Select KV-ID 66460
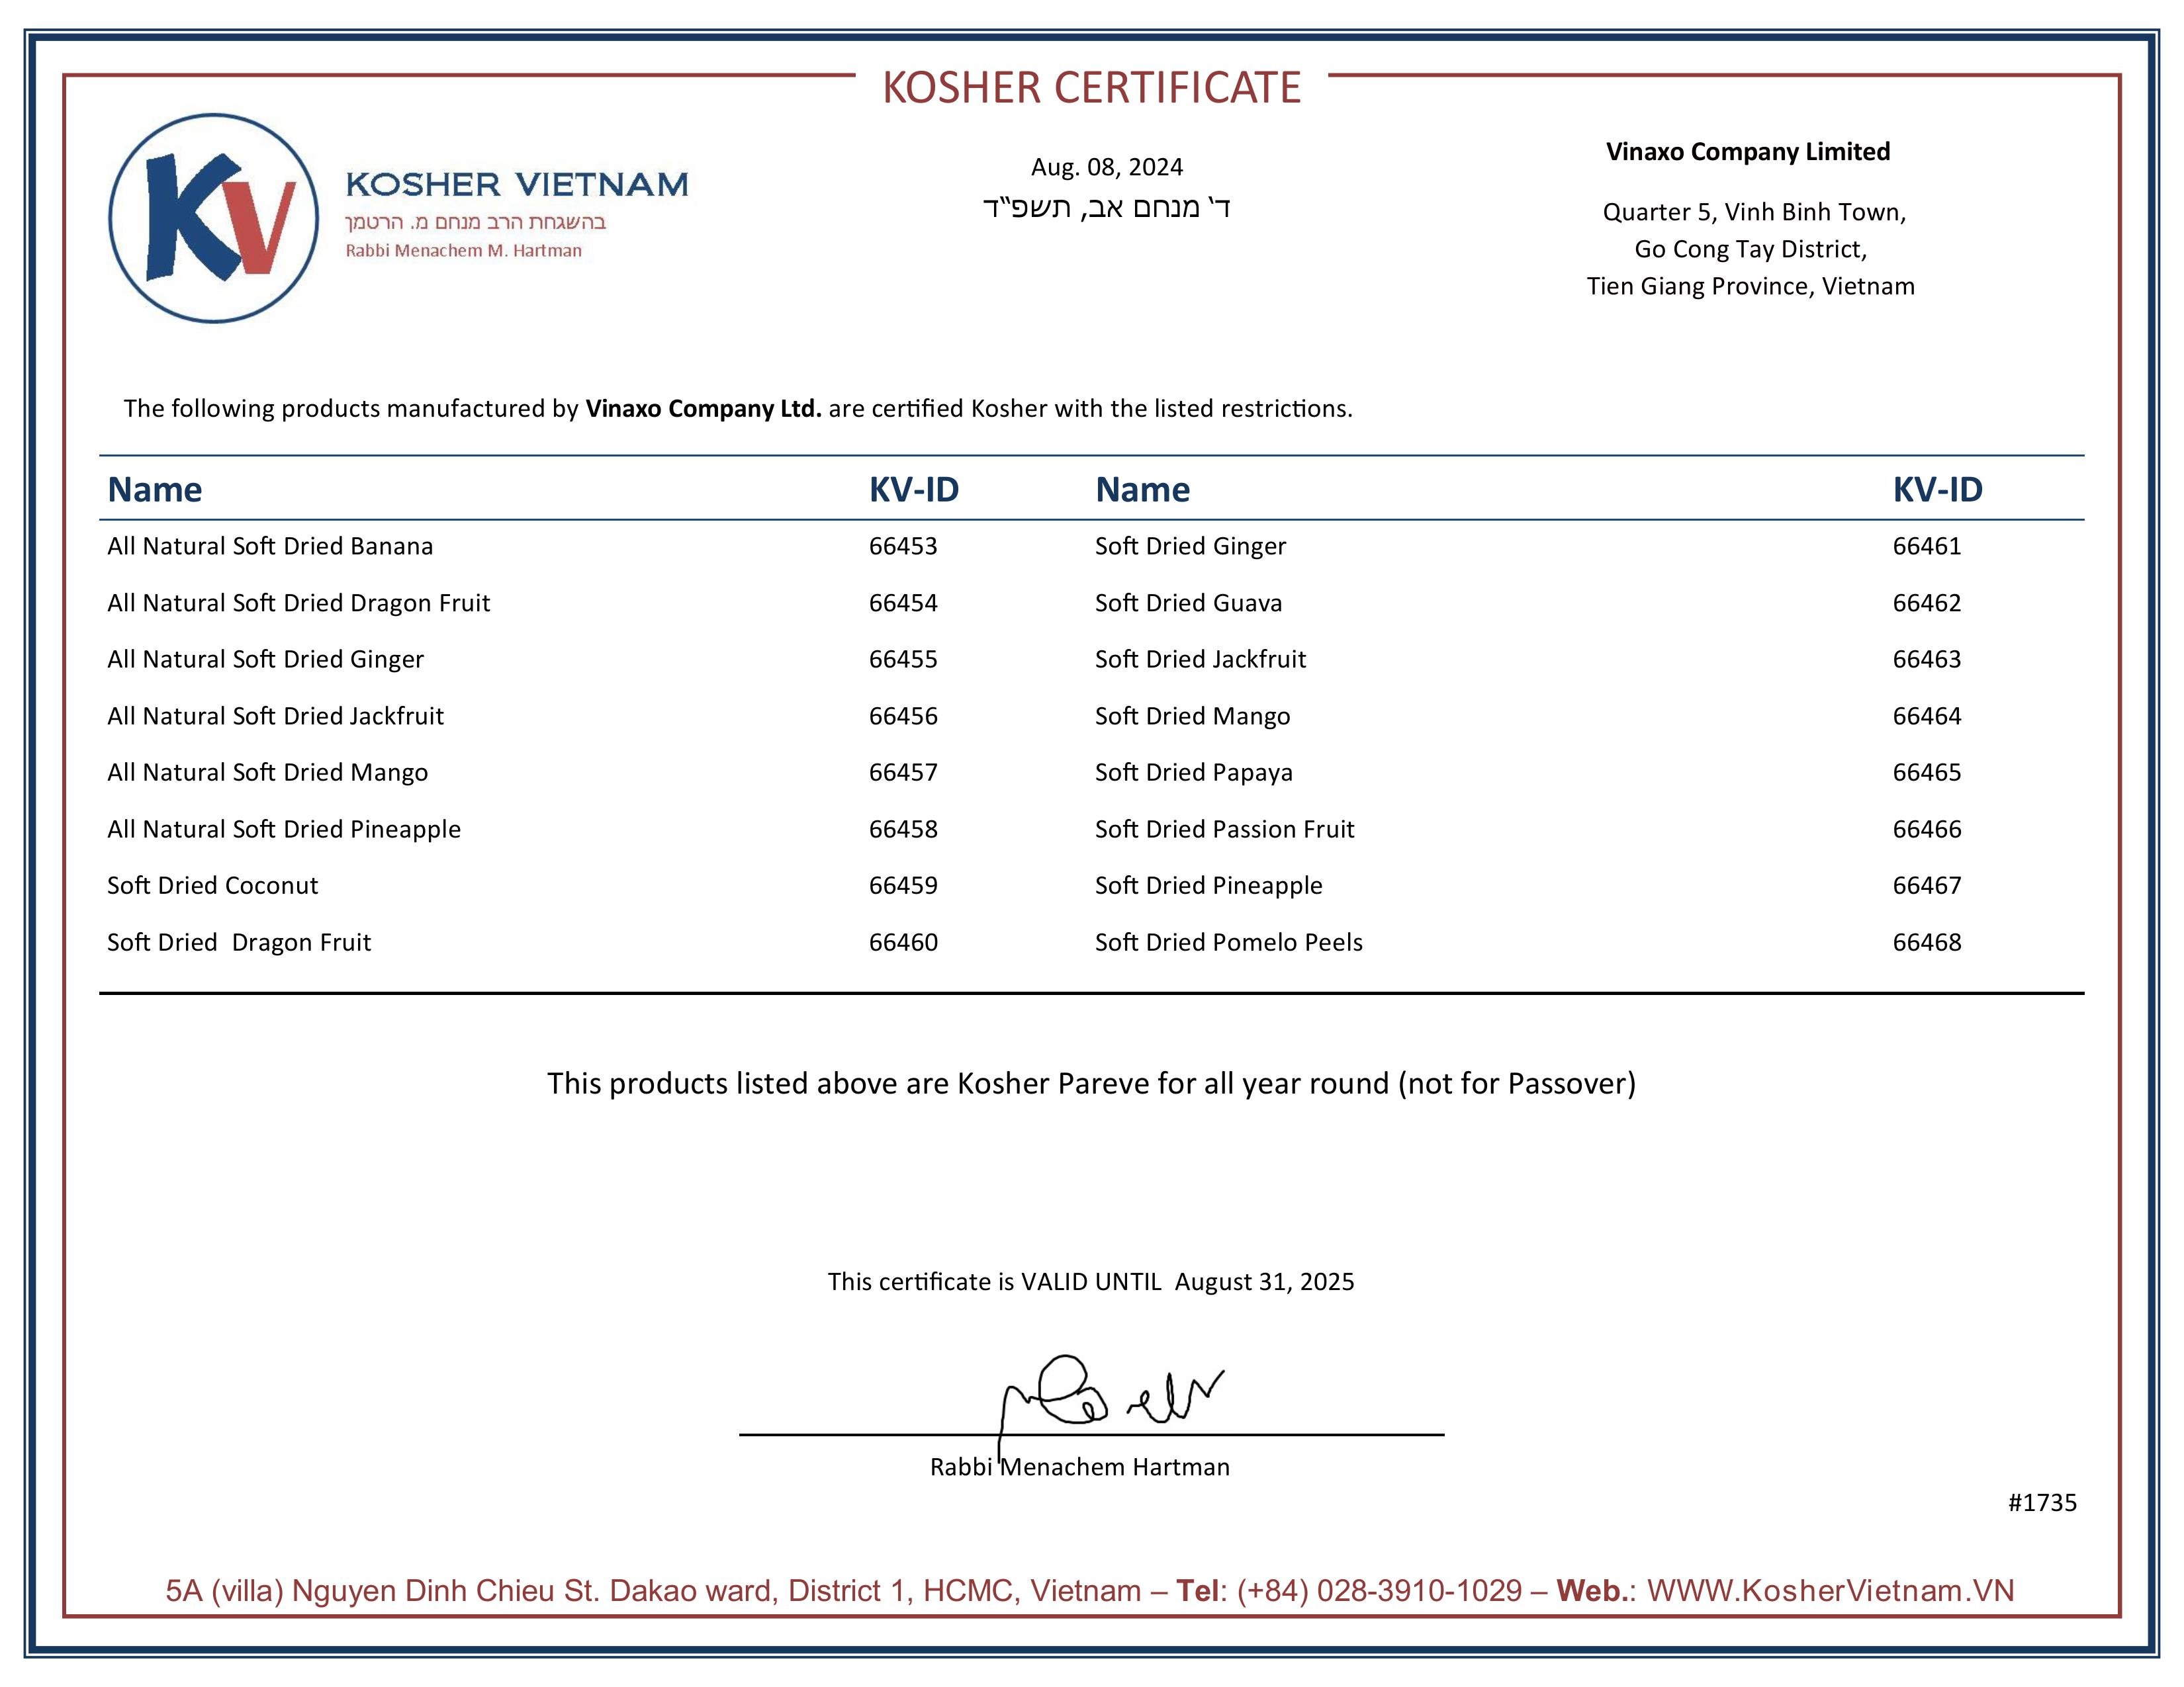This screenshot has width=2184, height=1687. pos(903,941)
